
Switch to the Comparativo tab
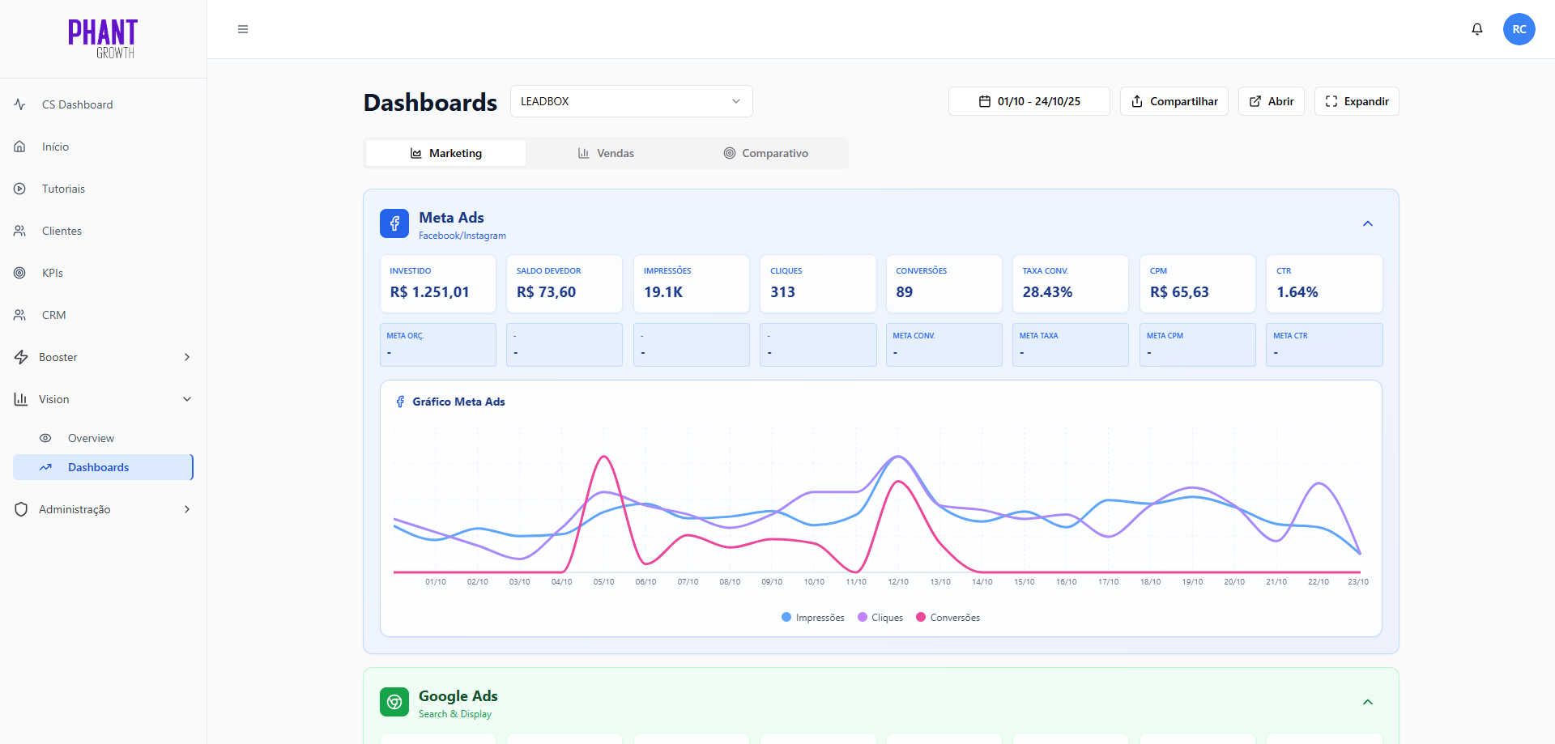coord(765,153)
